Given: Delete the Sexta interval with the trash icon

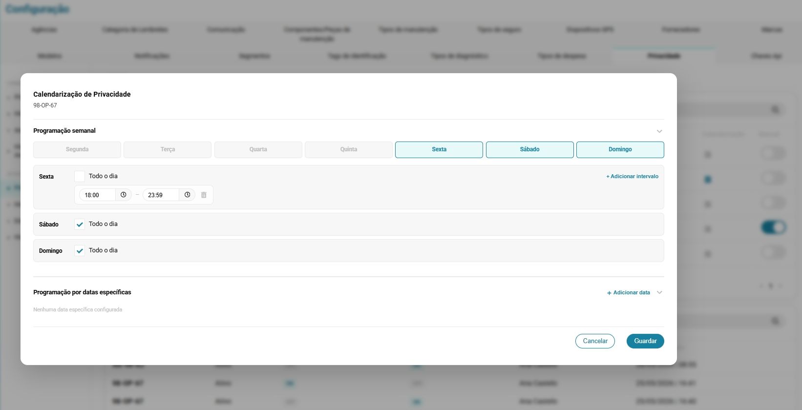Looking at the screenshot, I should click(204, 195).
